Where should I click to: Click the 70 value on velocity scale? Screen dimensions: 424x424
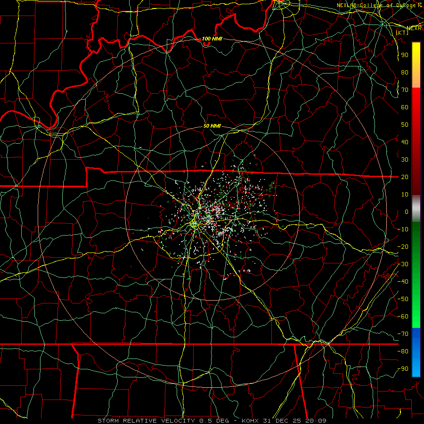pos(405,90)
